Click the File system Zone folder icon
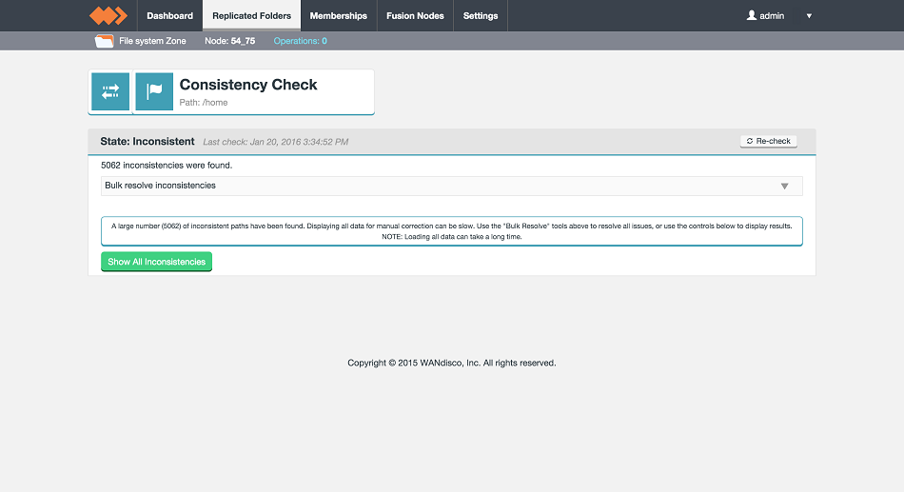This screenshot has width=904, height=492. 104,41
